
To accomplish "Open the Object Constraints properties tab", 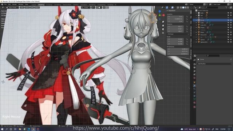I will (x=194, y=96).
